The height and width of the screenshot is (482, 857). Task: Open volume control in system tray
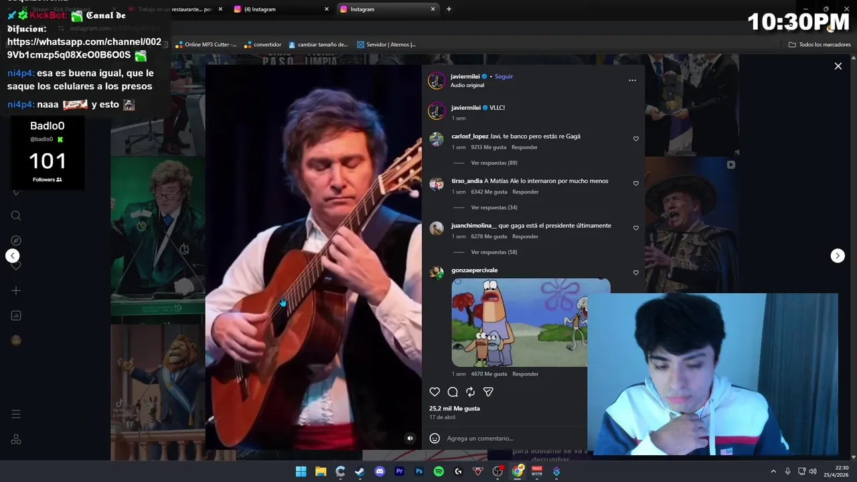(x=813, y=471)
